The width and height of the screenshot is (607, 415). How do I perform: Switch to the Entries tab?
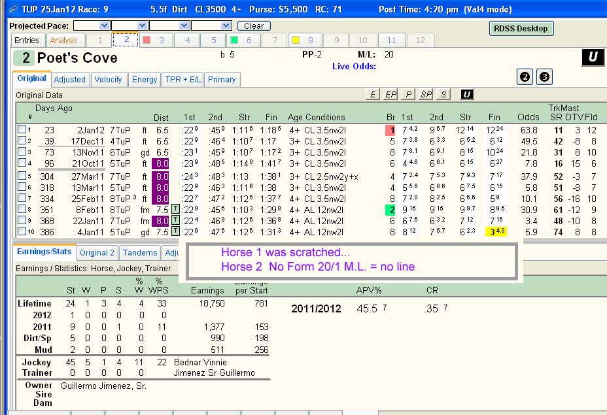tap(27, 41)
